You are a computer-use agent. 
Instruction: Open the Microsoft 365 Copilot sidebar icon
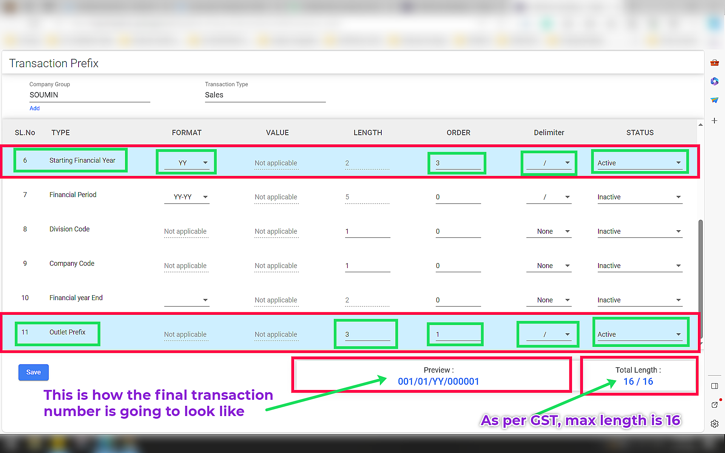coord(714,81)
